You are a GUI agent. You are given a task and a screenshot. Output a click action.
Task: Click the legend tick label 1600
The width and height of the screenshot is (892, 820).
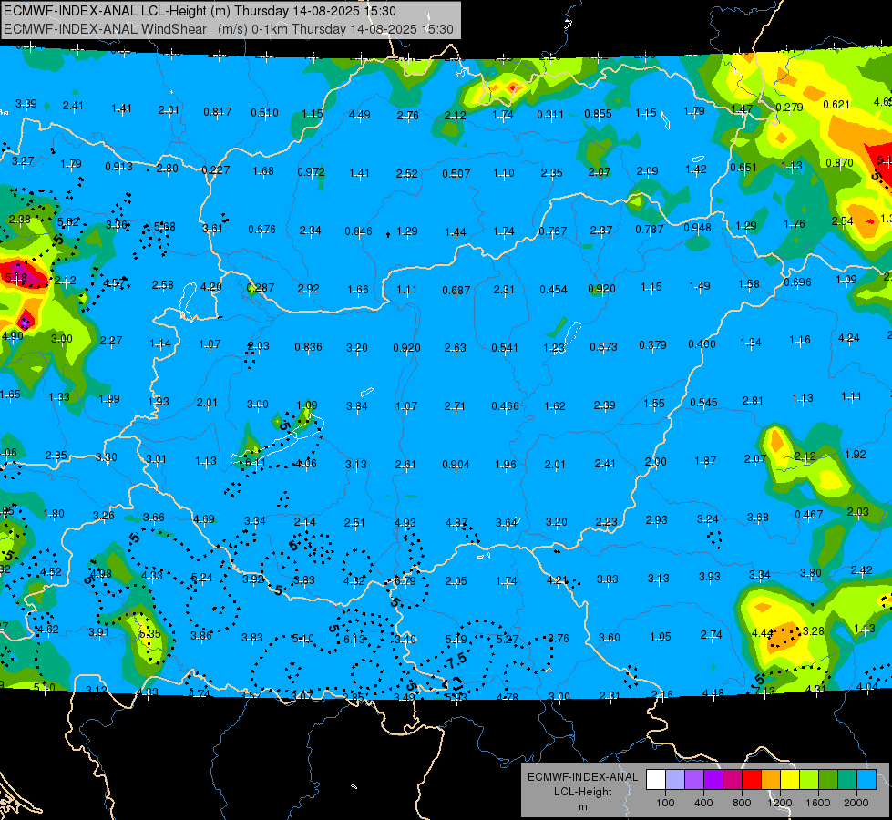818,803
